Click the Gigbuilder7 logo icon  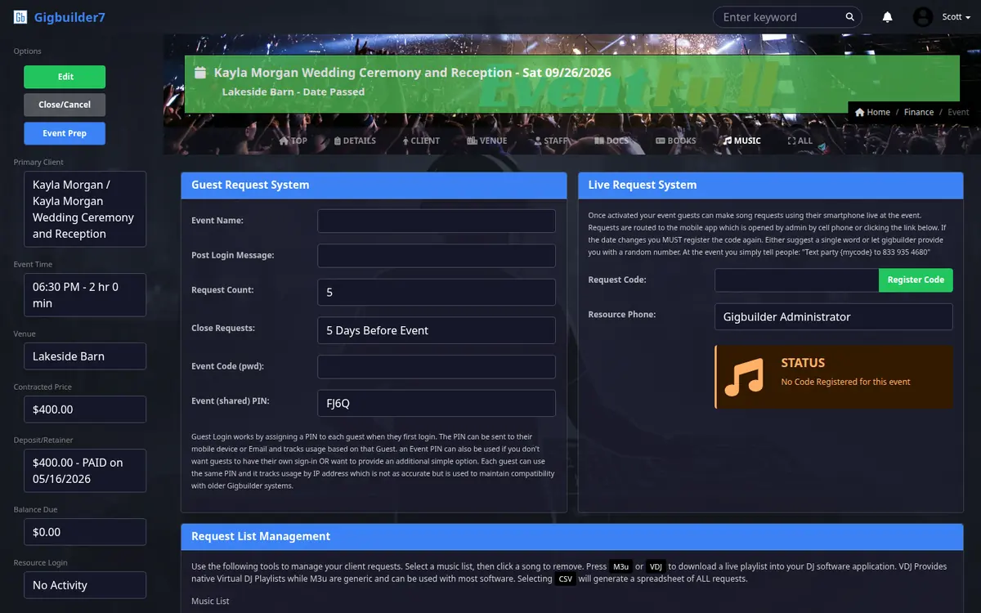pyautogui.click(x=20, y=17)
